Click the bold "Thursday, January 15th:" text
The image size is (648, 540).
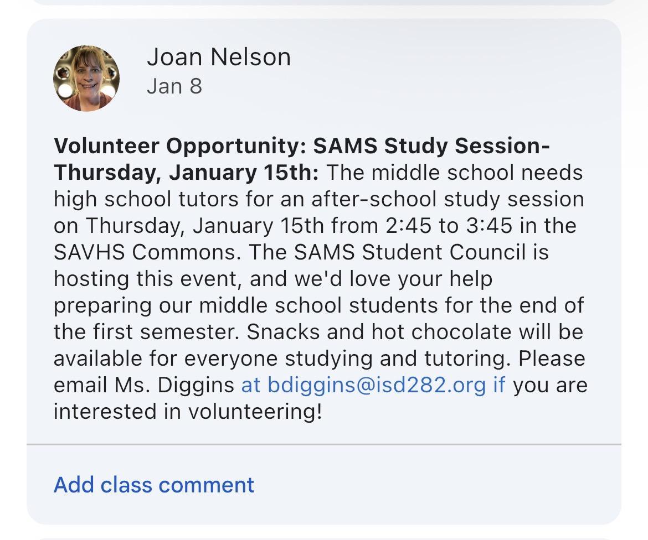(x=186, y=173)
